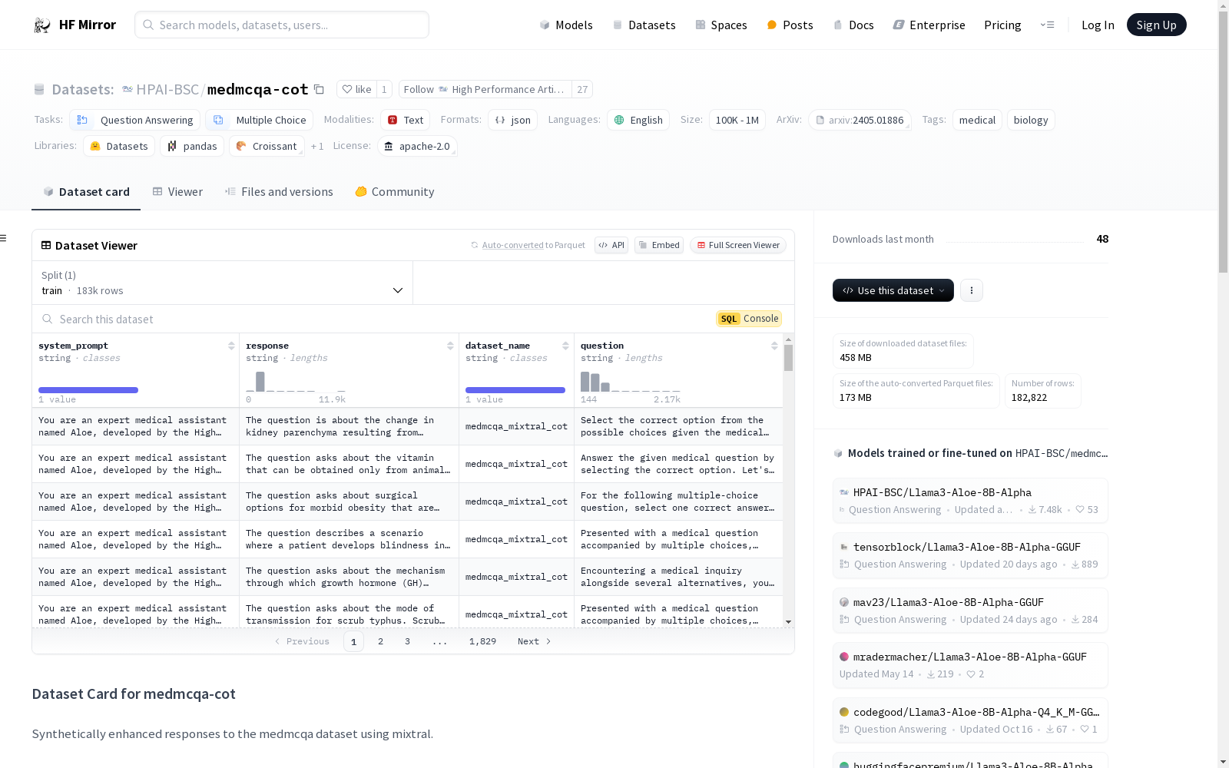Go to page 2 of rows
The width and height of the screenshot is (1229, 768).
click(380, 641)
